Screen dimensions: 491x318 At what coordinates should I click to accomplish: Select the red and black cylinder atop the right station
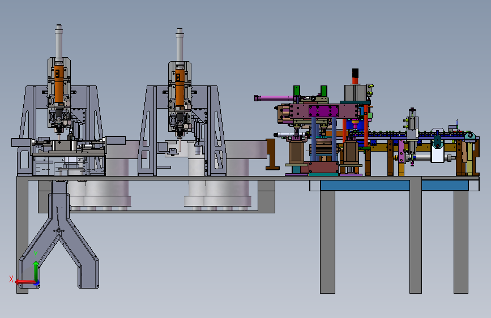355,76
